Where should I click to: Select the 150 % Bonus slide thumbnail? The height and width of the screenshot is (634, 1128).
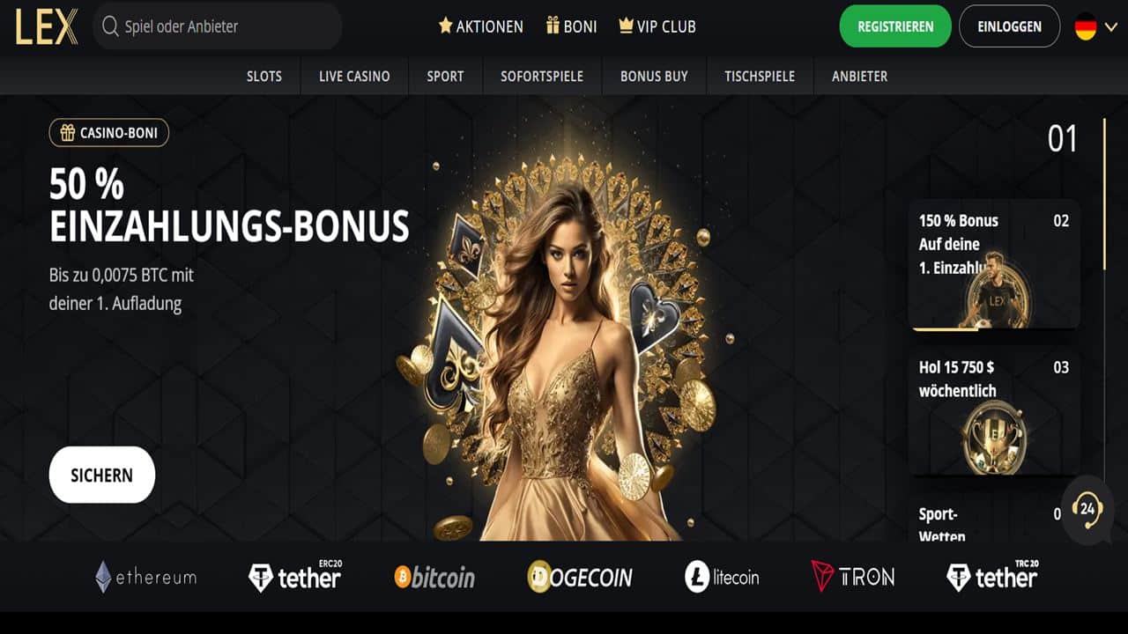pyautogui.click(x=994, y=264)
